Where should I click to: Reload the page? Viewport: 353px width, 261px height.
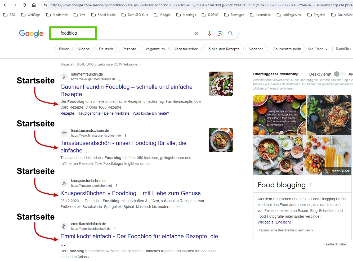tap(24, 4)
